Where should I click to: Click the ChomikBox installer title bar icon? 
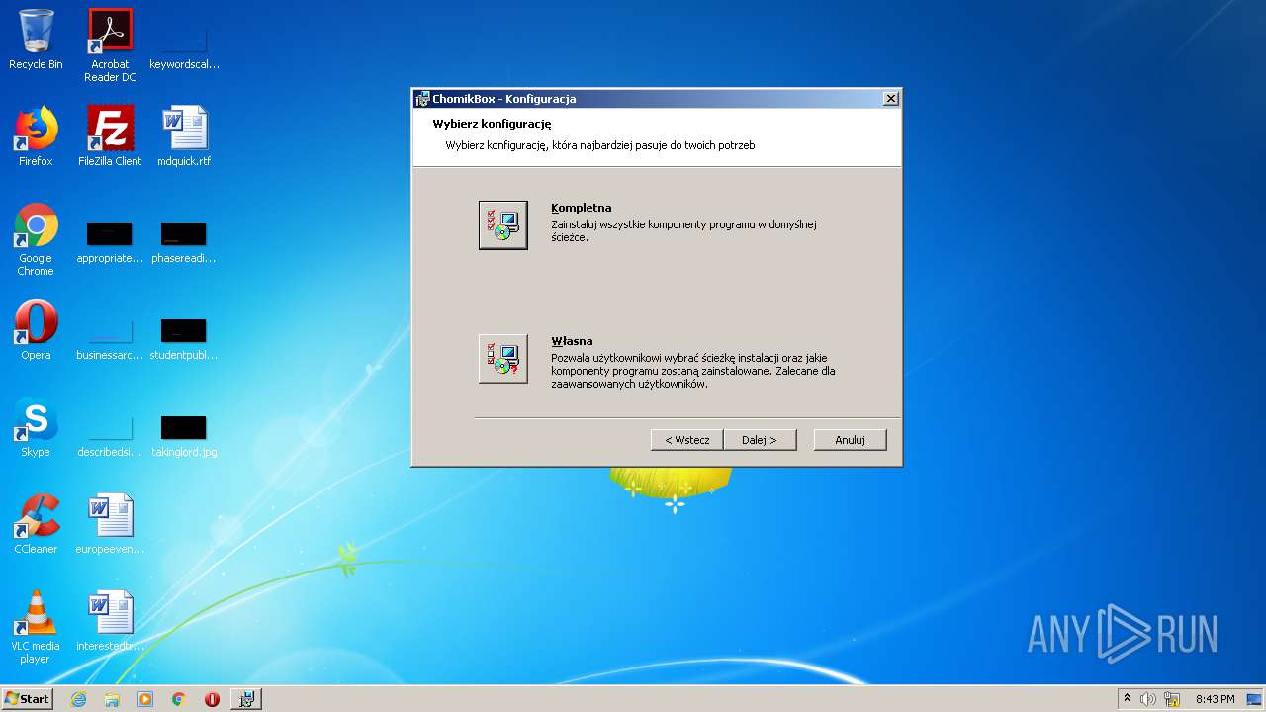click(422, 99)
